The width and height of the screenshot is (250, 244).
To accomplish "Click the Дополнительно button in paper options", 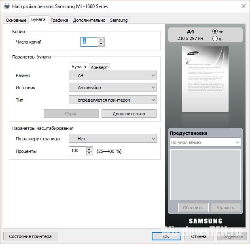I will click(129, 114).
